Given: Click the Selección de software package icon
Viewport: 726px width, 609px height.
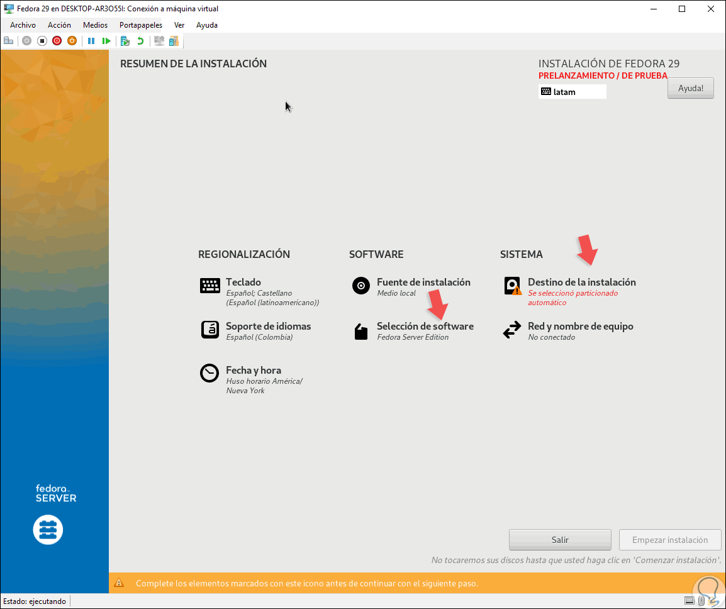Looking at the screenshot, I should 360,332.
